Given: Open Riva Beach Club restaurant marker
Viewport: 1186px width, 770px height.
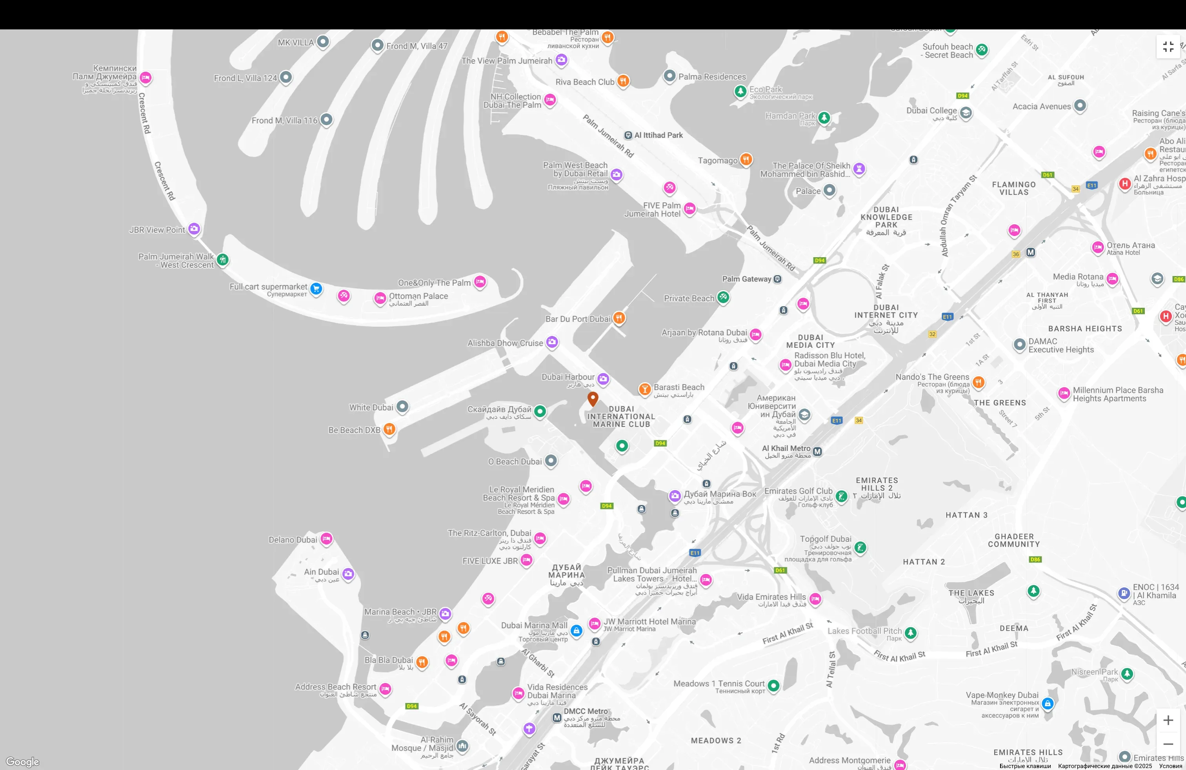Looking at the screenshot, I should (x=623, y=81).
